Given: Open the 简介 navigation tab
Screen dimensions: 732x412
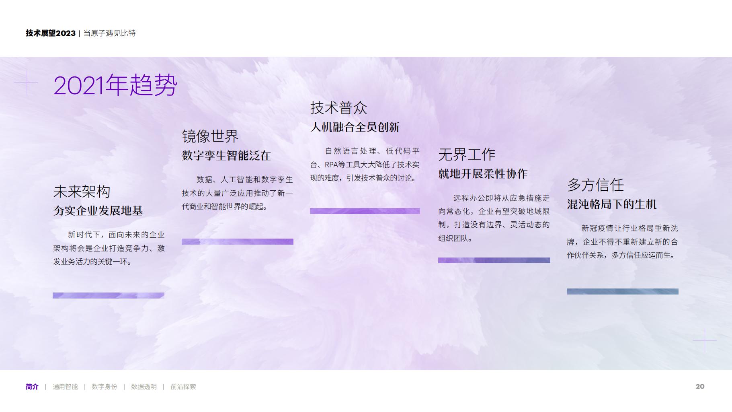Looking at the screenshot, I should pyautogui.click(x=32, y=387).
